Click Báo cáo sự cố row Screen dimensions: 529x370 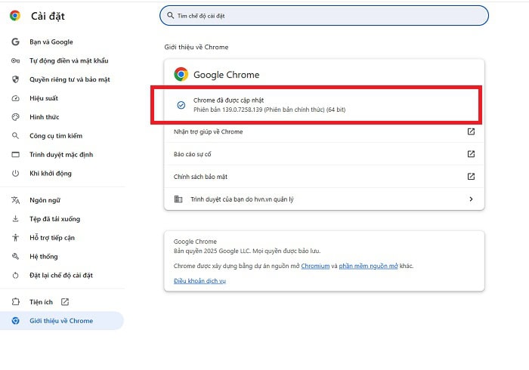(x=324, y=154)
